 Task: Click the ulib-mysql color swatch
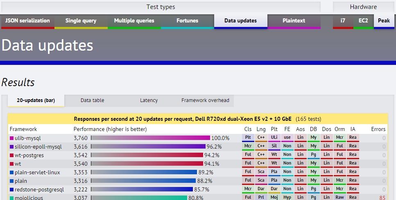click(11, 138)
